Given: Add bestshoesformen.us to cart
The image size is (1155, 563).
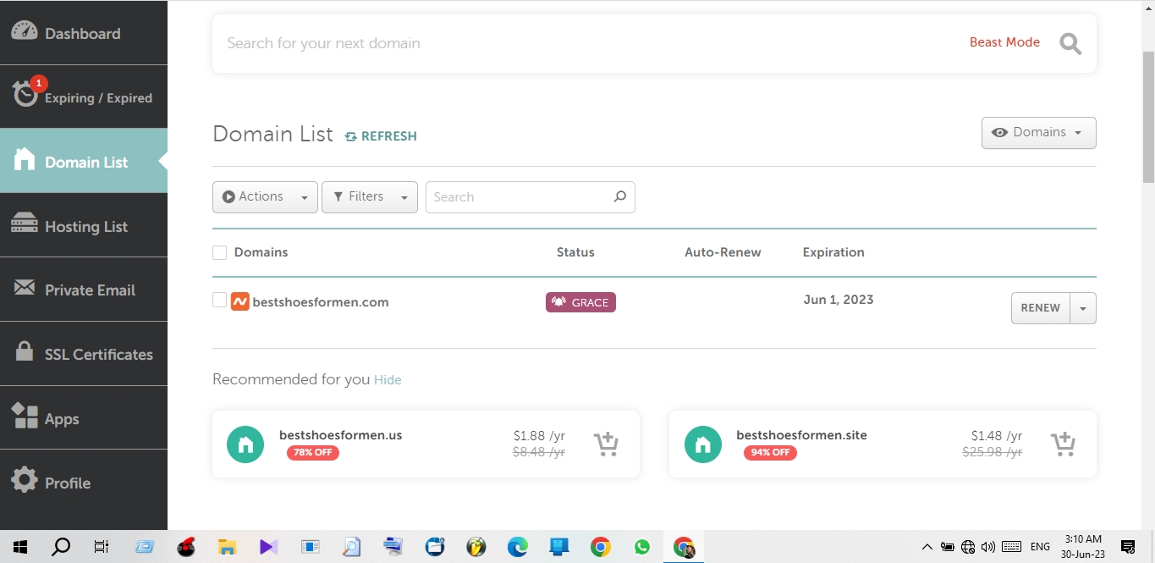Looking at the screenshot, I should pos(606,444).
